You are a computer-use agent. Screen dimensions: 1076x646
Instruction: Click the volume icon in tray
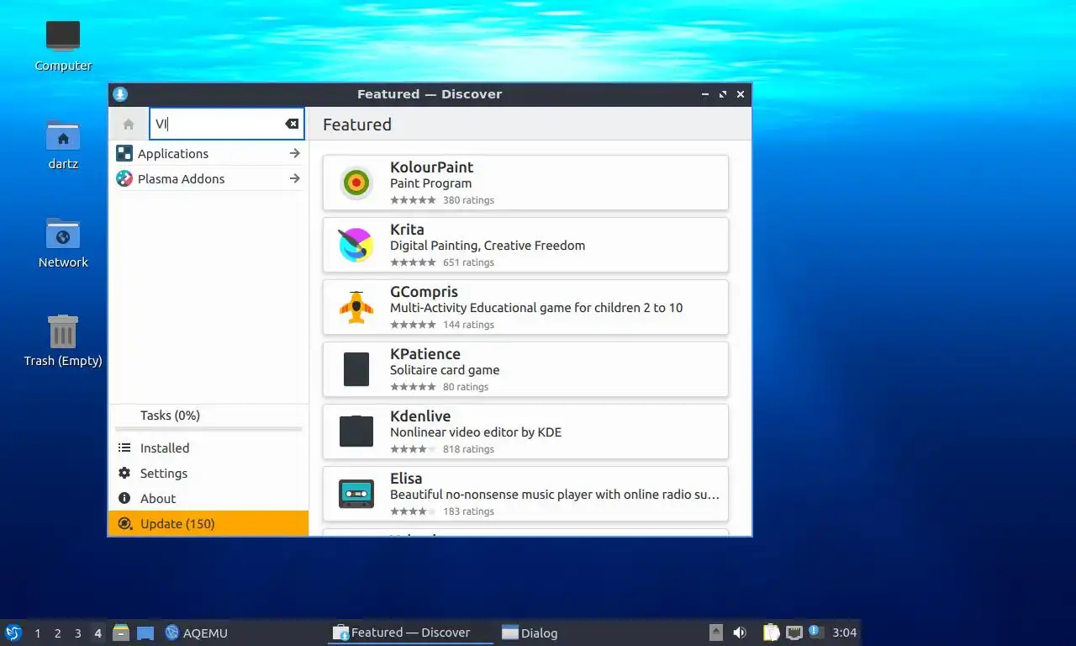[740, 633]
